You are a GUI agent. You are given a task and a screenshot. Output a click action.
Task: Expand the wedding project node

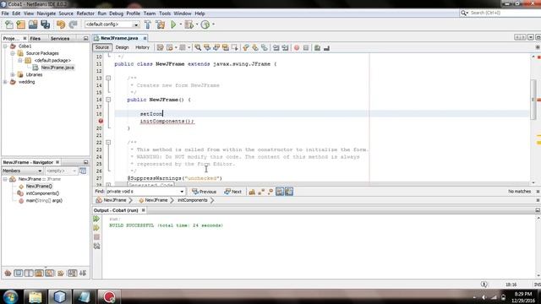pyautogui.click(x=5, y=82)
